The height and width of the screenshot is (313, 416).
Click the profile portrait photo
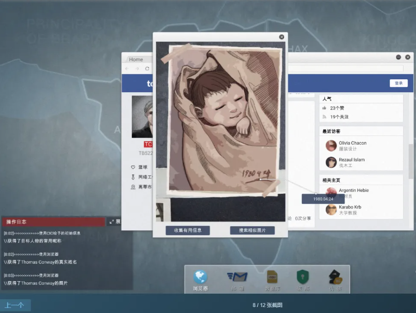pyautogui.click(x=142, y=117)
